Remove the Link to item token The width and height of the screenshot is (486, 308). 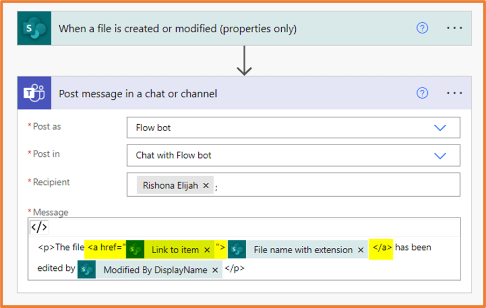pos(207,250)
